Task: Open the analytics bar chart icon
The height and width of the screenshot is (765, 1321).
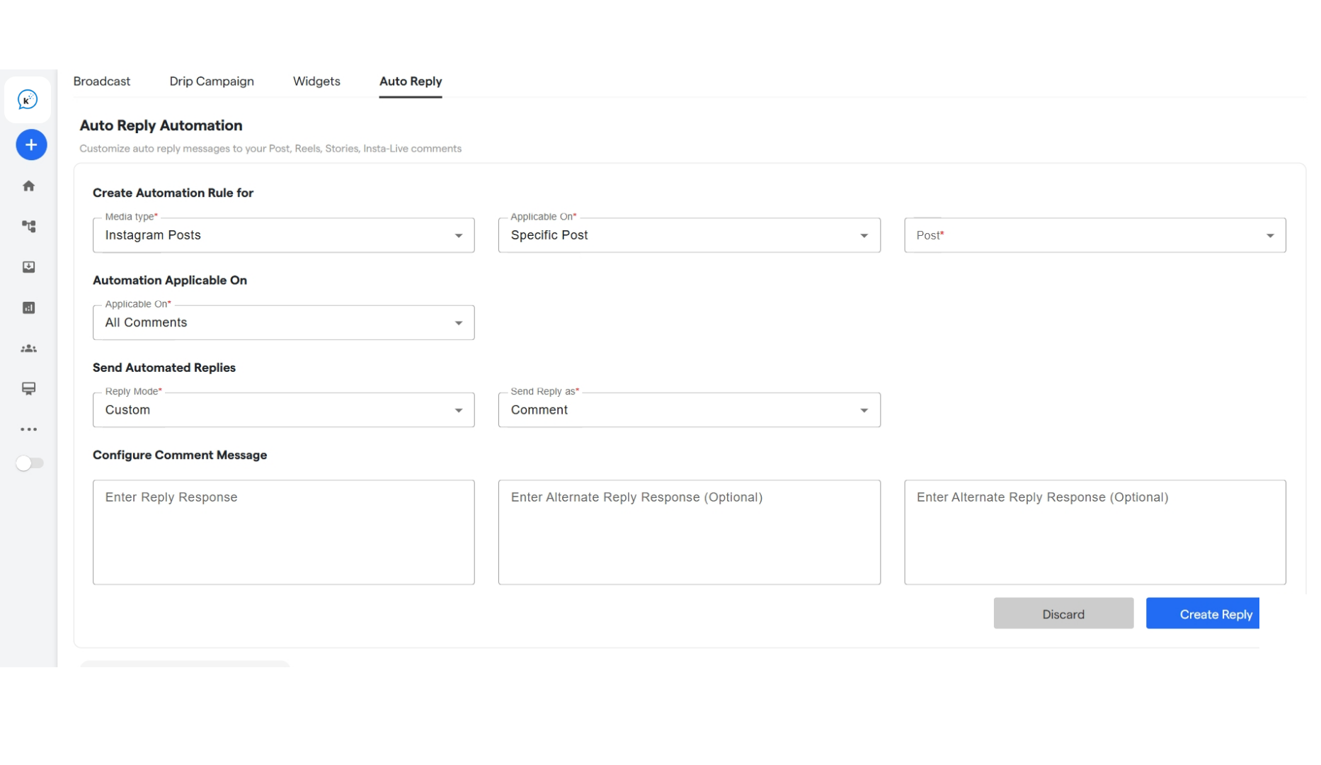Action: pyautogui.click(x=29, y=308)
